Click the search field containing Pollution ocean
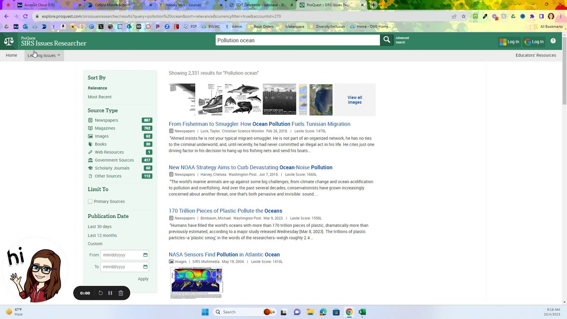567x319 pixels. [298, 40]
